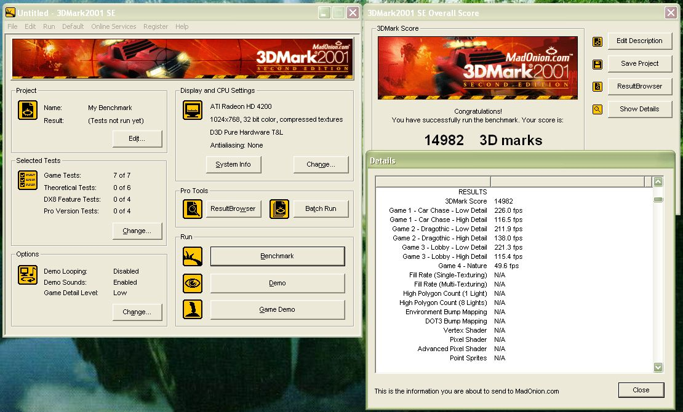Image resolution: width=683 pixels, height=412 pixels.
Task: Click the ResultBrowser magnifier icon in Pro Tools
Action: (193, 209)
